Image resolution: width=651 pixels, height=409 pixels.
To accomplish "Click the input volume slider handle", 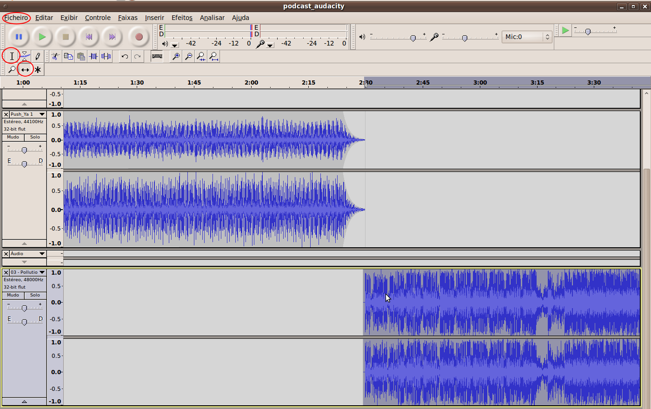I will [x=465, y=38].
